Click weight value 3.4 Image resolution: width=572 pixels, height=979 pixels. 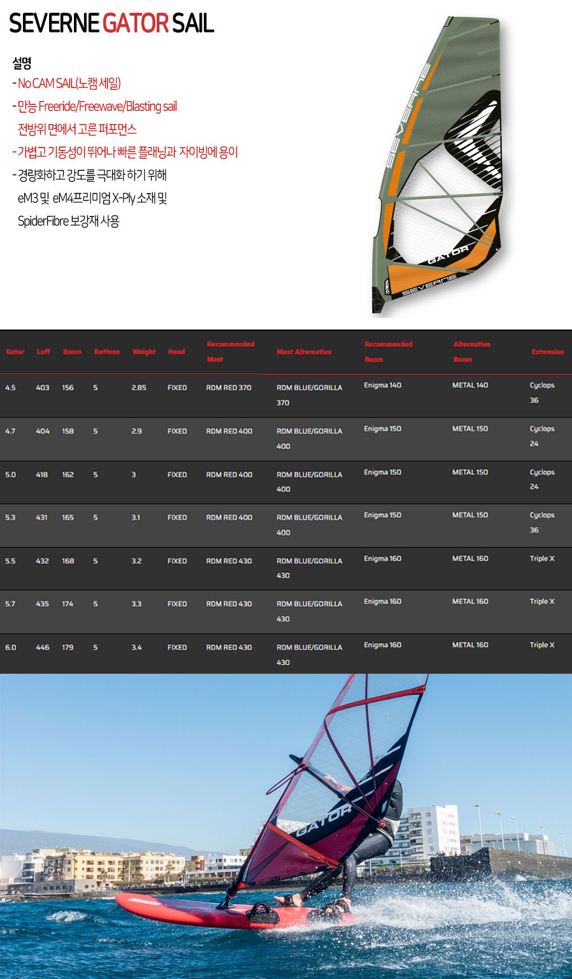click(136, 647)
